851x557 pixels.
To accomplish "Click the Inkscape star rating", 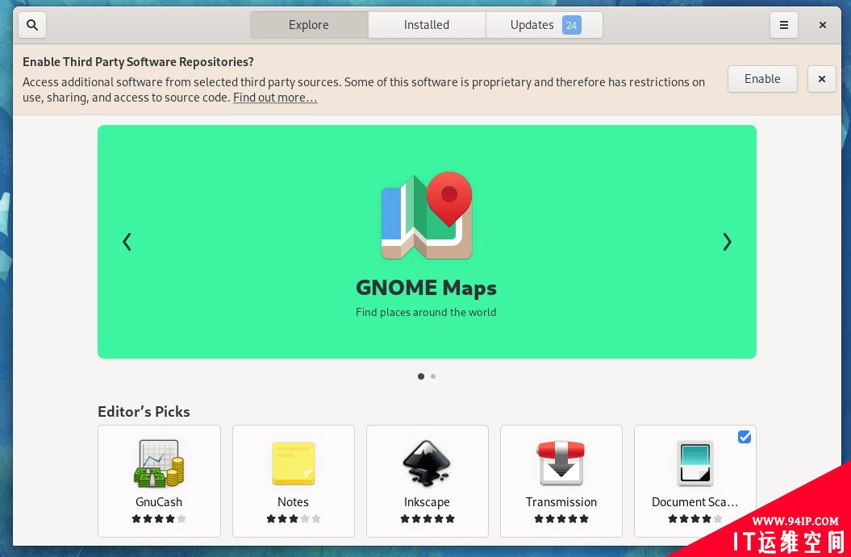I will [x=428, y=519].
